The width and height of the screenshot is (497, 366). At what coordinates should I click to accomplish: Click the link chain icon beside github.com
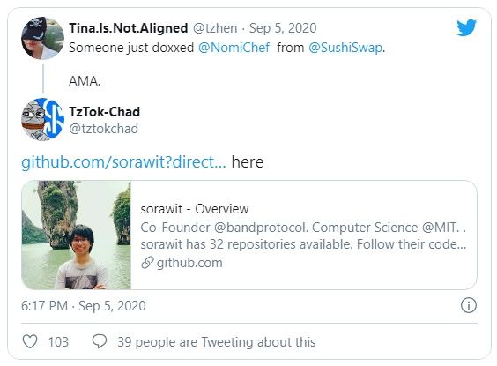coord(147,263)
